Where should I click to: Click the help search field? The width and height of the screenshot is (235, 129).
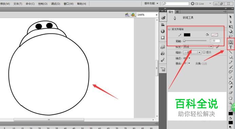176,4
